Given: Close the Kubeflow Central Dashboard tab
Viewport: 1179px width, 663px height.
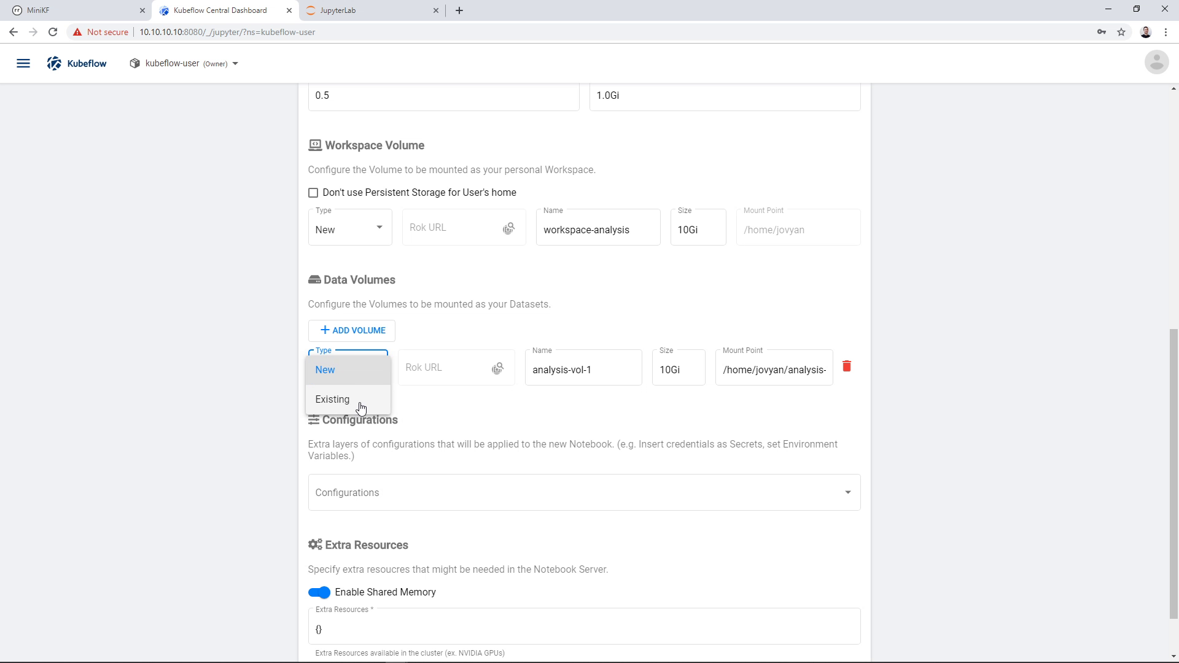Looking at the screenshot, I should click(x=289, y=10).
